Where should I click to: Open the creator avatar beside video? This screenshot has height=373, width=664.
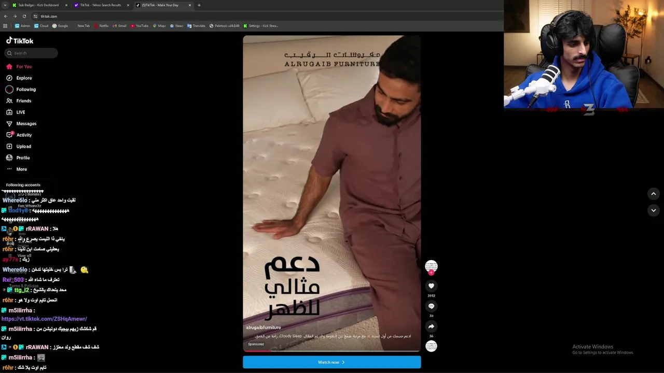(x=431, y=266)
